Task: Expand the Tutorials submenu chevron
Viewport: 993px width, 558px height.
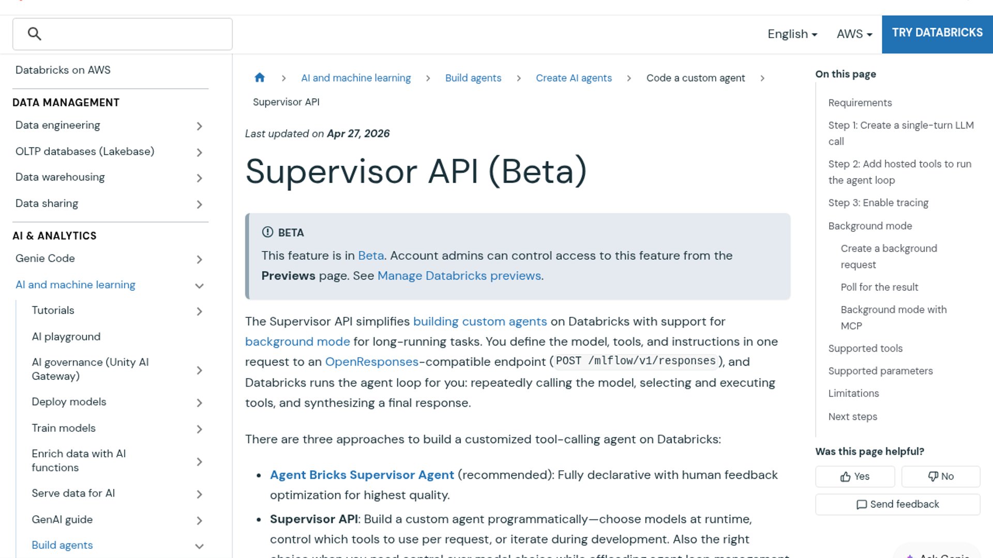Action: tap(199, 311)
